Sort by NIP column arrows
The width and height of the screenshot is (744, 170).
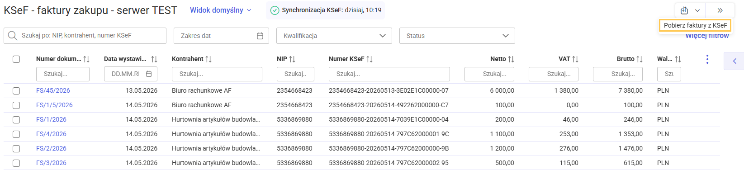292,59
